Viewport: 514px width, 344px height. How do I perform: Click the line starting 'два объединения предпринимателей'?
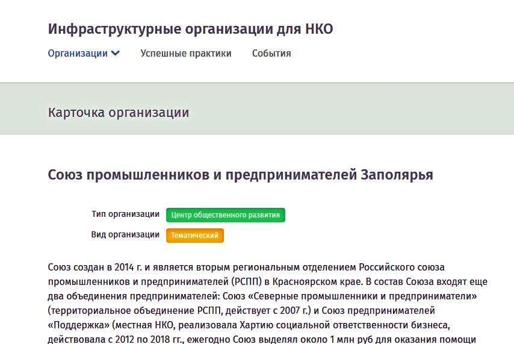point(262,296)
